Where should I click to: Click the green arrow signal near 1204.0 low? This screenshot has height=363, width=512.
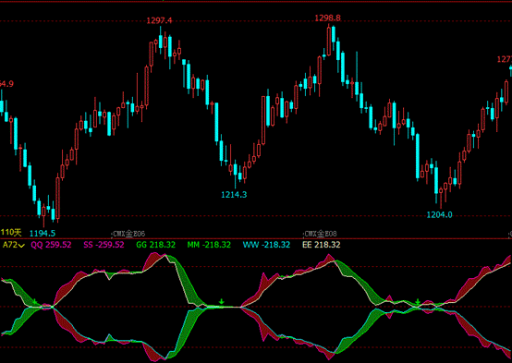pos(418,301)
